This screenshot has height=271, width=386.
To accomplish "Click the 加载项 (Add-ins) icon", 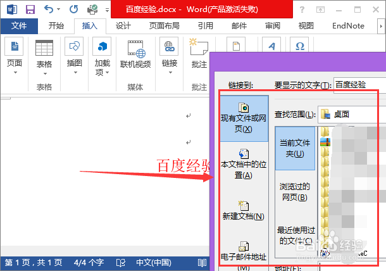I will [x=102, y=46].
